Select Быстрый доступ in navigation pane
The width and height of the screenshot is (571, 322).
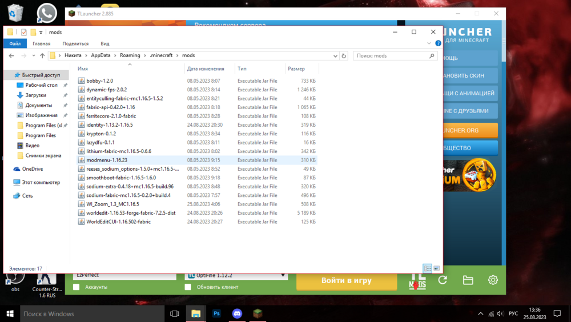point(37,75)
